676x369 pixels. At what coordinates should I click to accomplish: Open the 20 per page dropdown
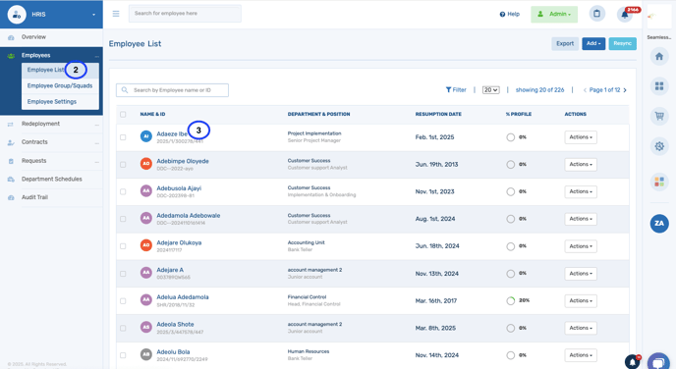[490, 90]
